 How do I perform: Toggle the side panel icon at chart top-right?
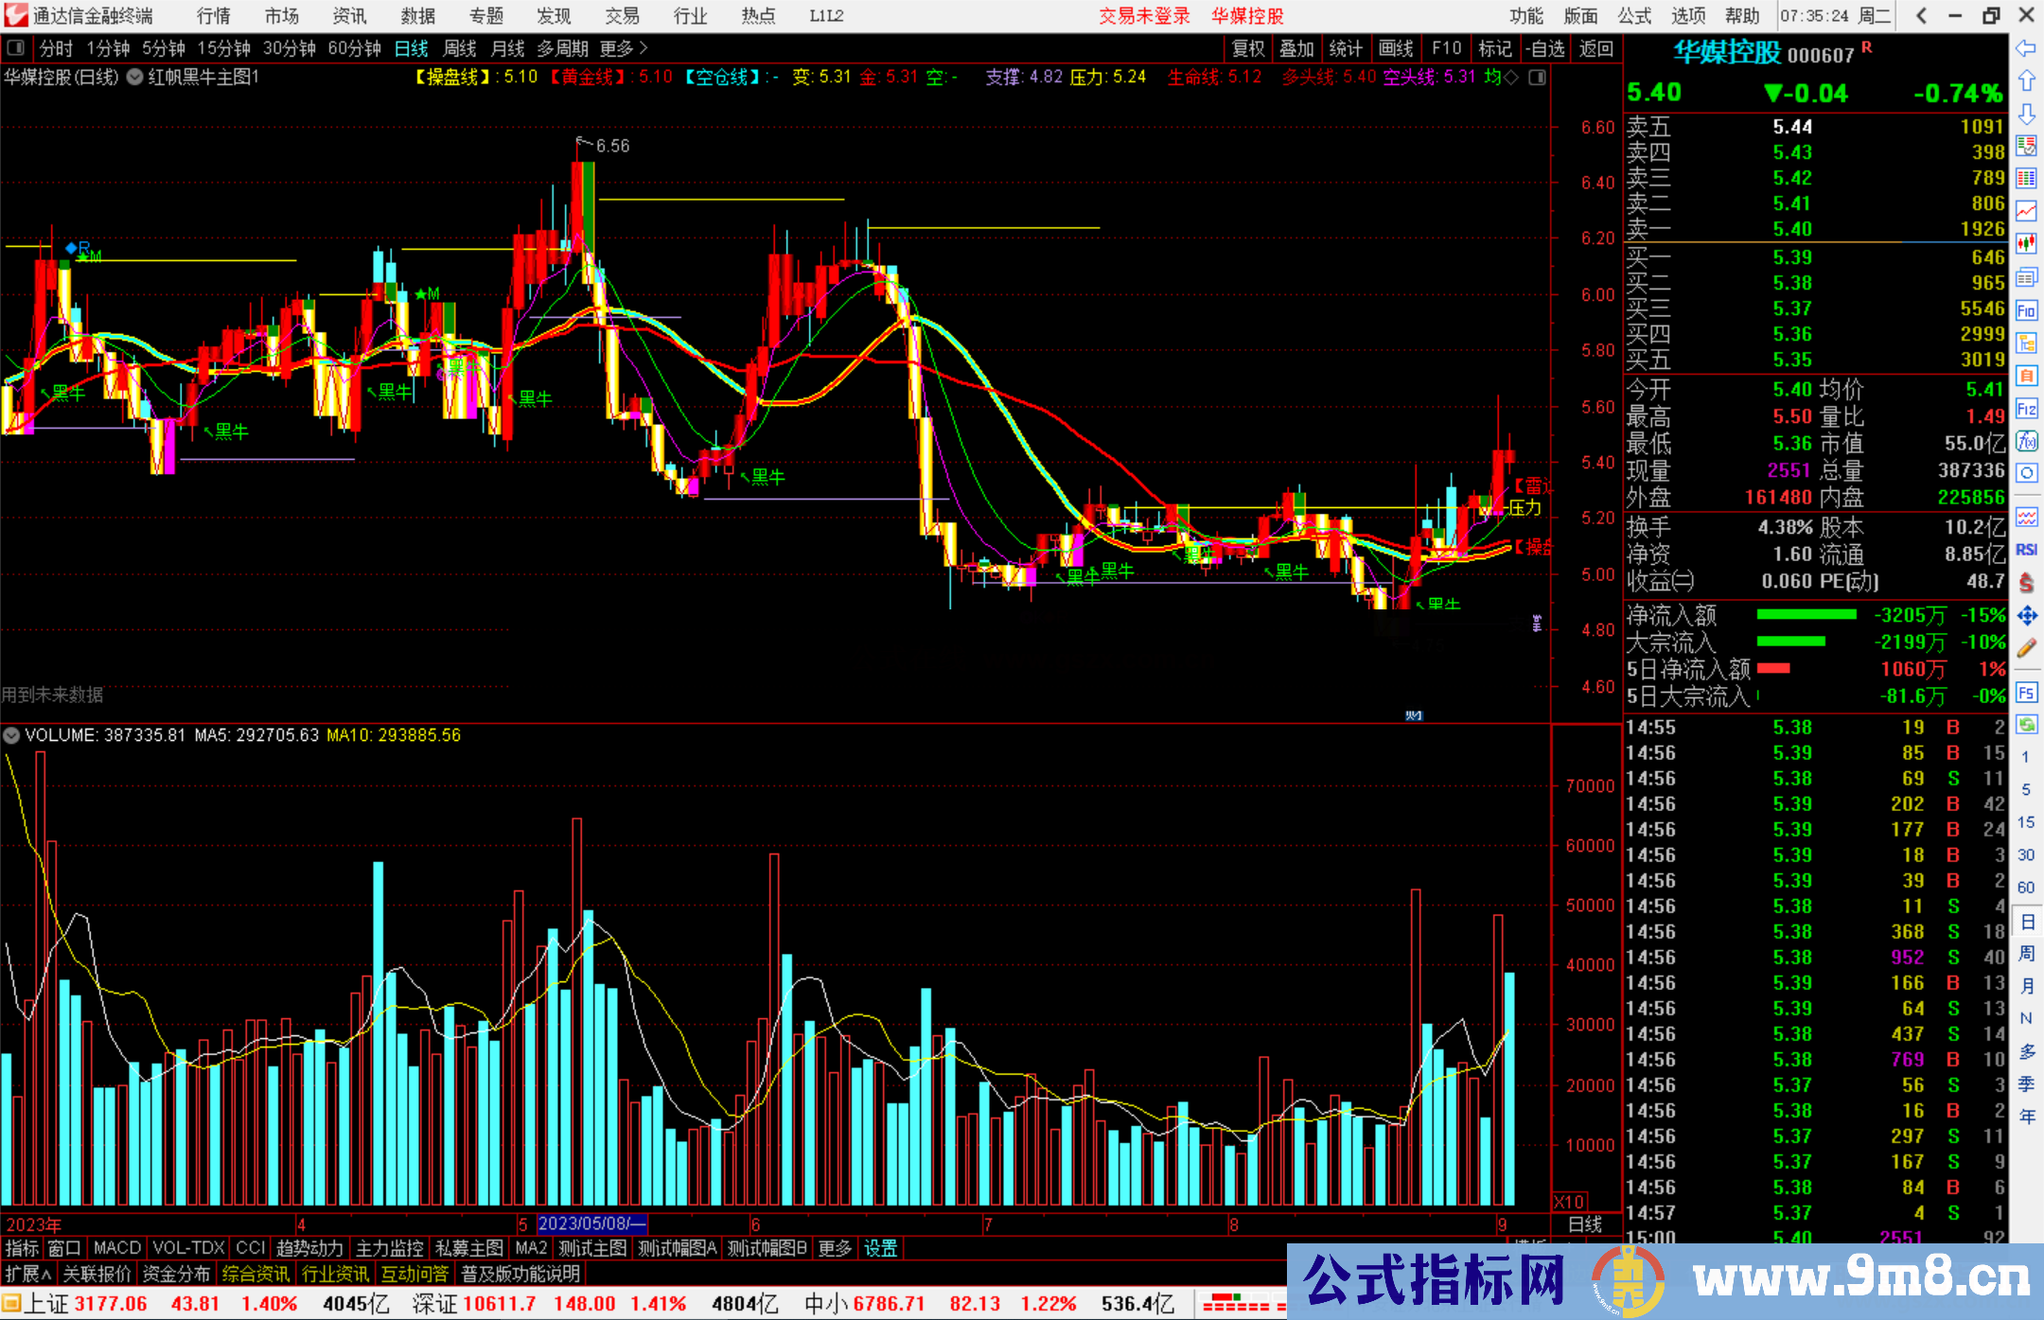pyautogui.click(x=1537, y=78)
